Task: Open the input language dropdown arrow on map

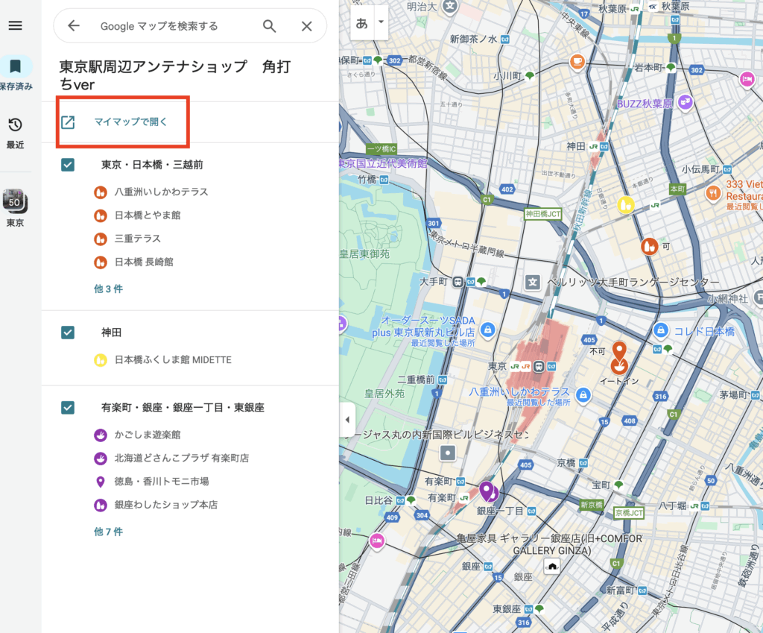Action: (381, 22)
